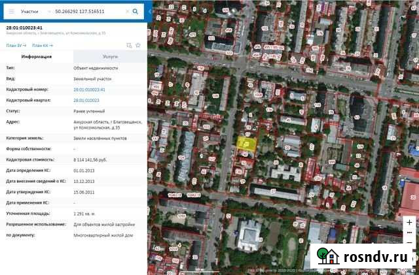Open the hamburger menu in search bar
Screen dimensions: 419x275
[10, 12]
